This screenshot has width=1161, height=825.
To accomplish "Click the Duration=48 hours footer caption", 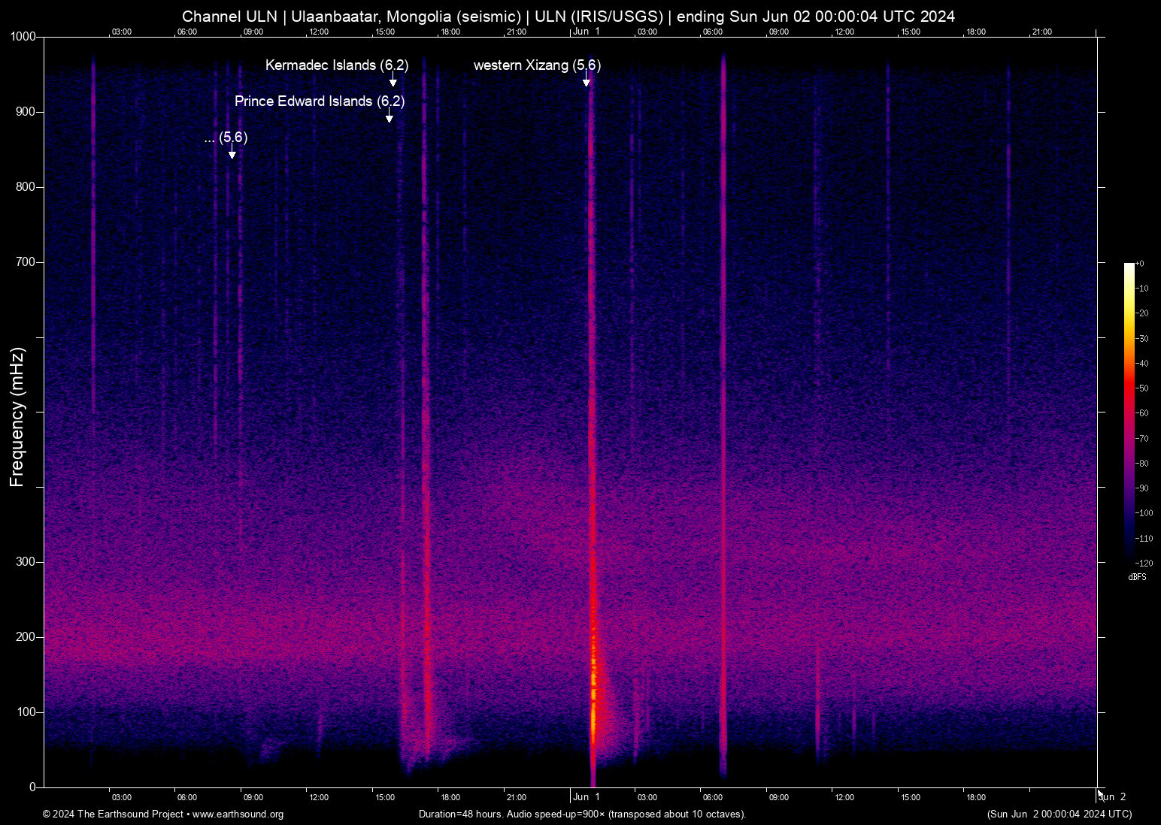I will 582,814.
